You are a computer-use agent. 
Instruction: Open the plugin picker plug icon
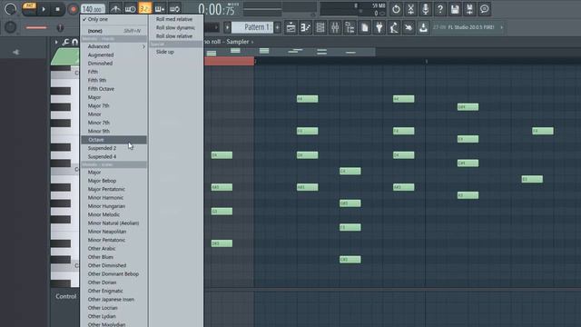379,27
